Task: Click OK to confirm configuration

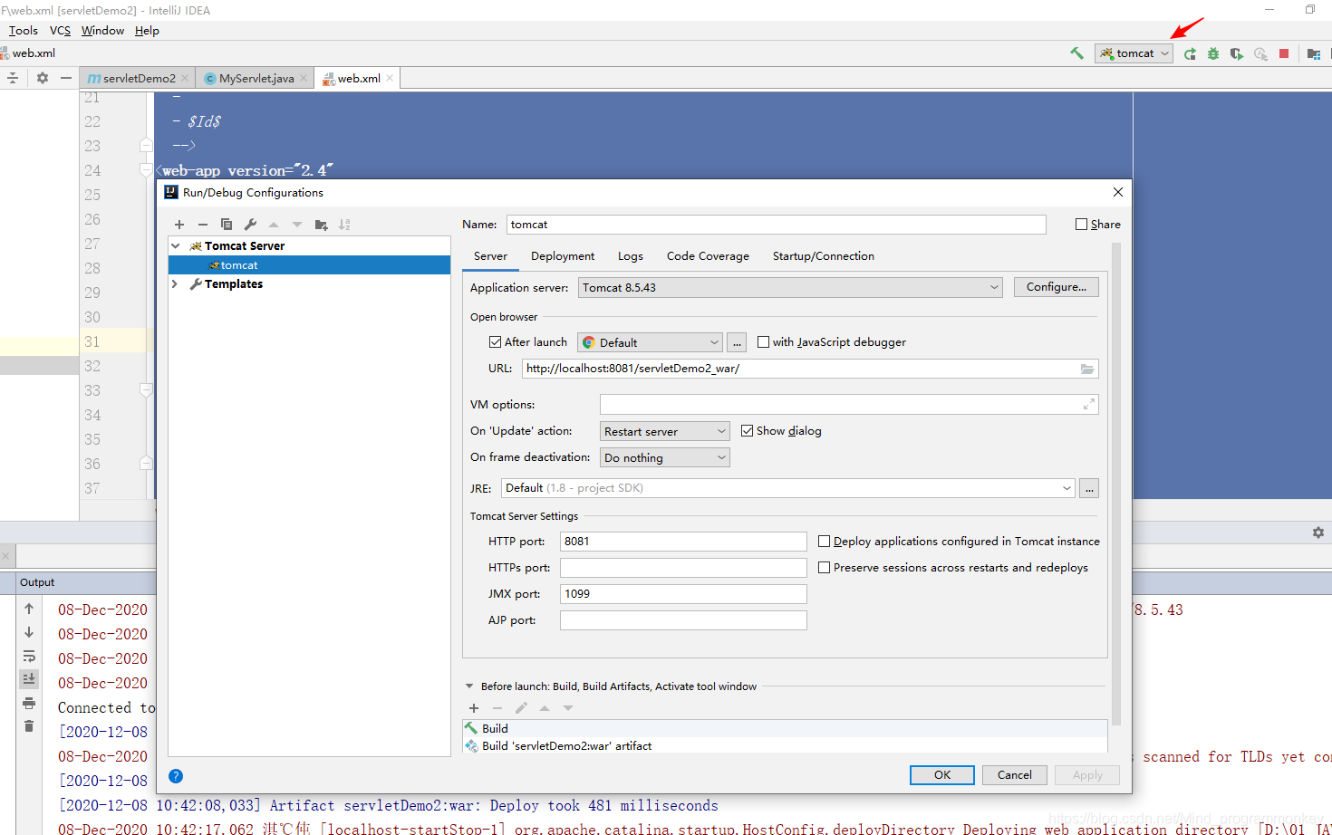Action: [942, 775]
